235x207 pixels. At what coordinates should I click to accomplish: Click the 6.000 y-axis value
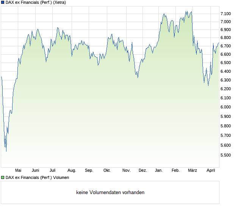coord(226,107)
